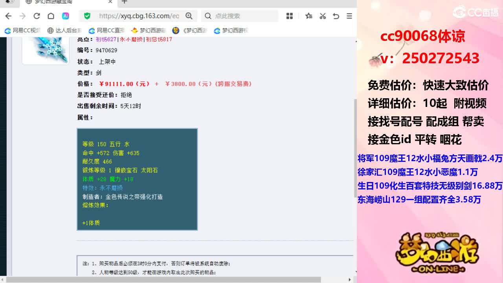Click the remaining time 5天12时

click(130, 106)
